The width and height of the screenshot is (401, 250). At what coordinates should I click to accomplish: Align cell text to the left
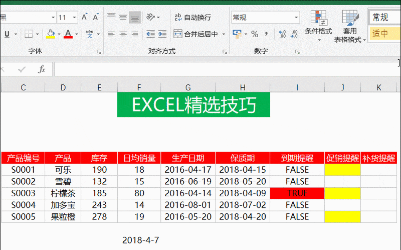111,34
